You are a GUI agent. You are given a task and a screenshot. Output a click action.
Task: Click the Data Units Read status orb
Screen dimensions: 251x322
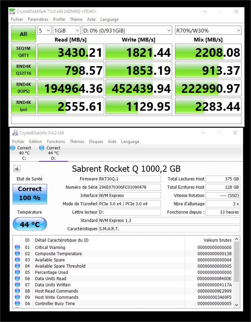coord(17,278)
